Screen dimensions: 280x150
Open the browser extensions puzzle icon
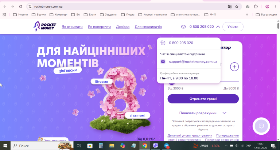[256, 7]
